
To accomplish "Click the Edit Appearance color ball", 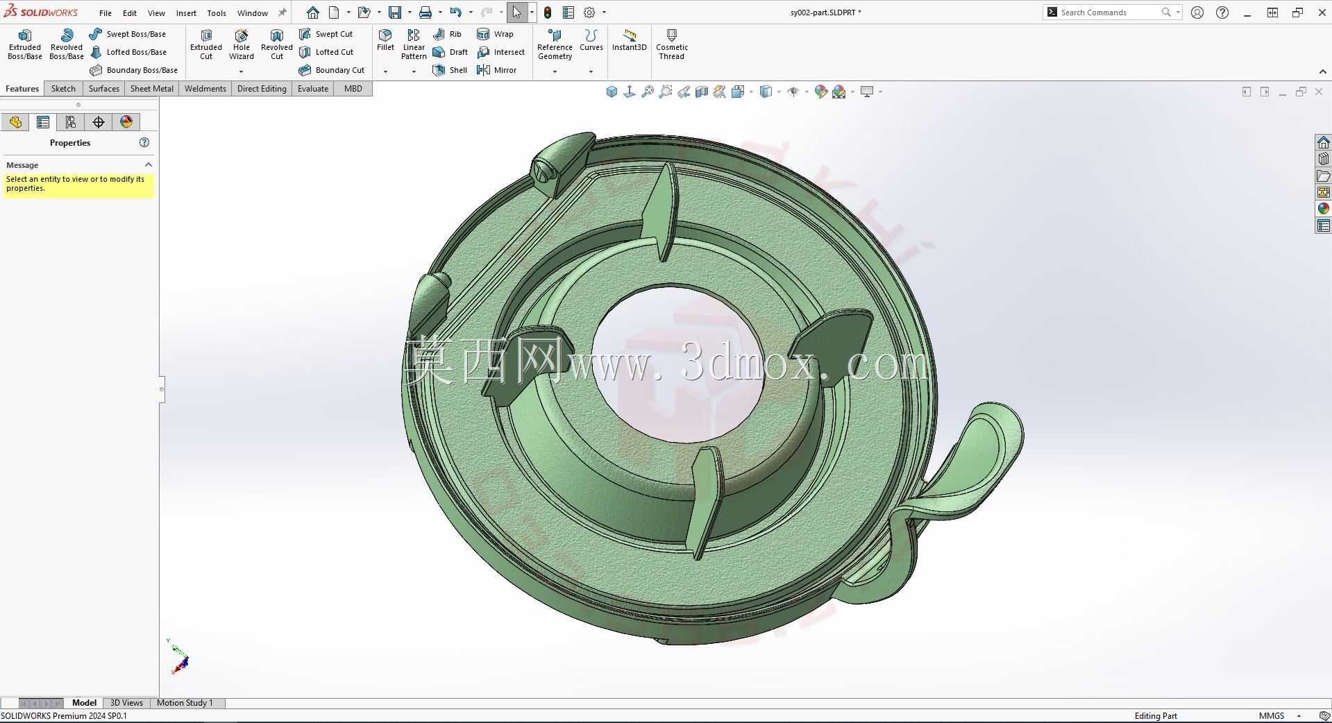I will tap(821, 92).
